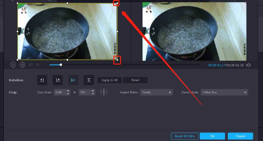The image size is (263, 141).
Task: Step to next frame
Action: tap(38, 65)
